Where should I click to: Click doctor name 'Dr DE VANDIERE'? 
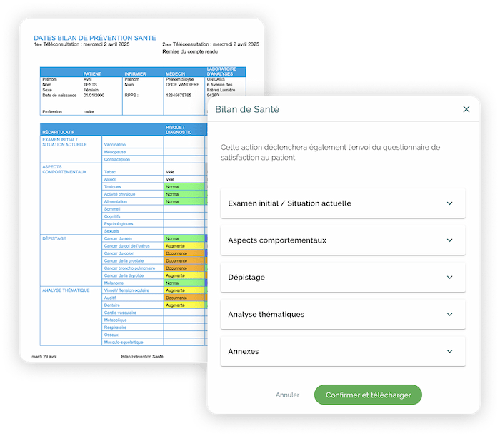coord(182,85)
